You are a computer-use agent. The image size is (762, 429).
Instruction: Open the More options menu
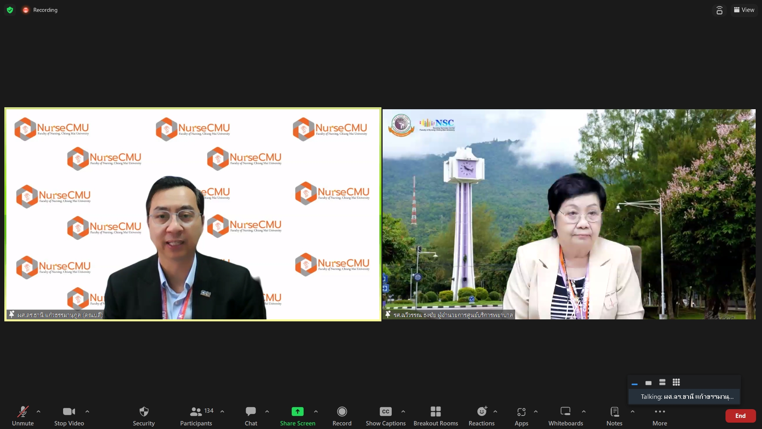(x=660, y=415)
